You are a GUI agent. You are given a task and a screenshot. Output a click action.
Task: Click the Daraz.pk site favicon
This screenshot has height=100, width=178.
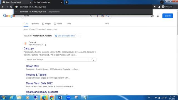(25, 44)
